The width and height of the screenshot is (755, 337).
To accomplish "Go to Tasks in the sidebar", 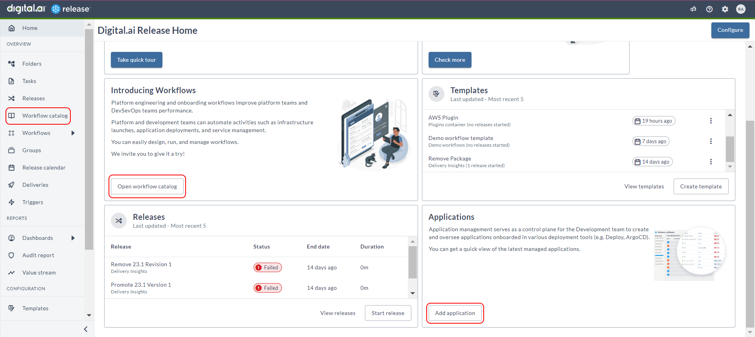I will (x=29, y=81).
